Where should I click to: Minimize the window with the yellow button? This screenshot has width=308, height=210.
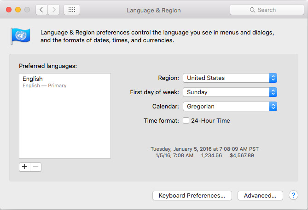18,10
